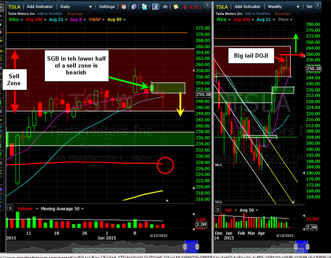Select 1W range on daily chart
Screen dimensions: 331x258
122,250
